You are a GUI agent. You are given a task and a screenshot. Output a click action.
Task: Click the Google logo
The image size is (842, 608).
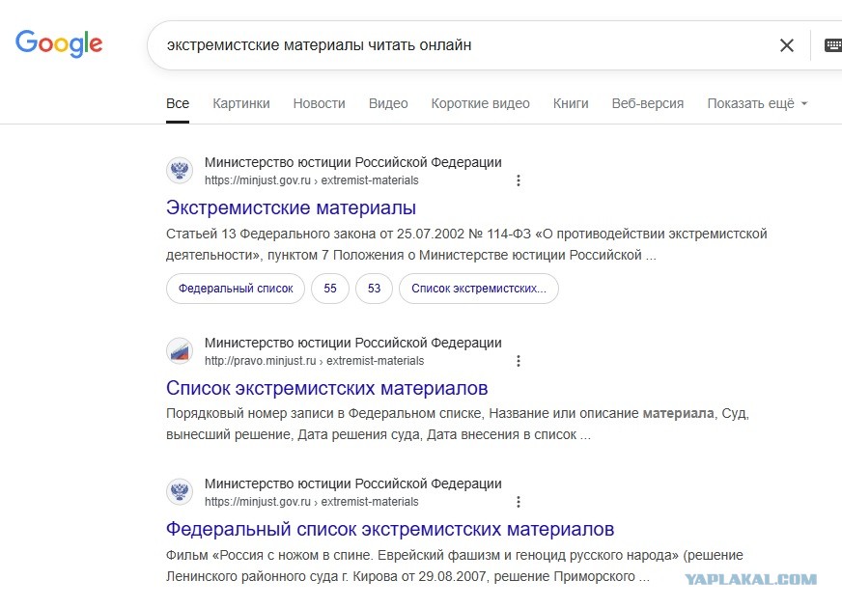[x=59, y=43]
